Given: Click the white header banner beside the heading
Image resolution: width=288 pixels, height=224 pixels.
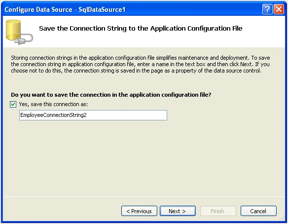Looking at the screenshot, I should pos(263,37).
